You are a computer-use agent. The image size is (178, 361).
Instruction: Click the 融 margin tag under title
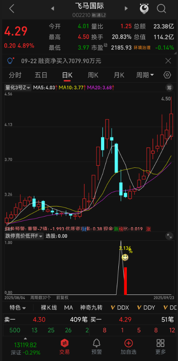tap(93, 15)
